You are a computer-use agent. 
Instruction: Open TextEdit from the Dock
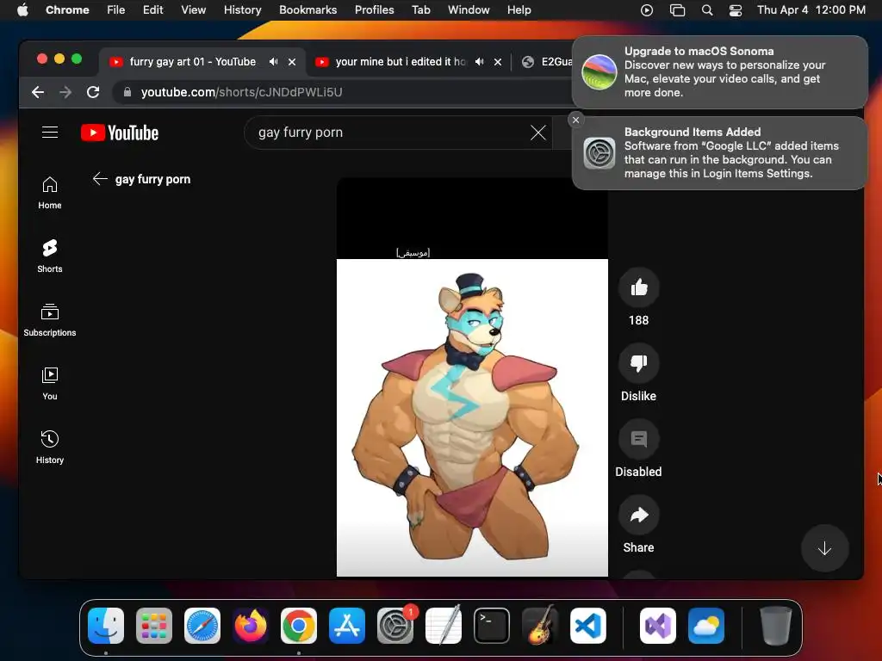[x=444, y=626]
